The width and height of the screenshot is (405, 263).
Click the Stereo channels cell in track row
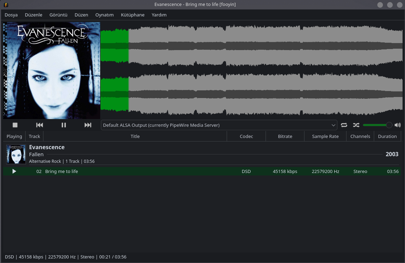[360, 171]
